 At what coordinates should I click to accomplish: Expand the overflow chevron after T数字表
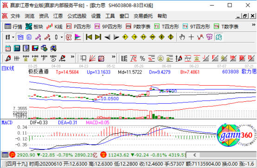pos(253,25)
